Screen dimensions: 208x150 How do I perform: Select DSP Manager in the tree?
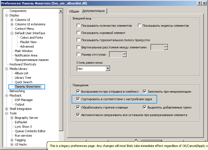(24, 100)
